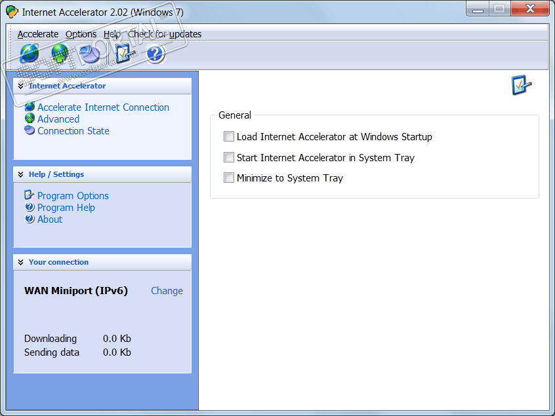This screenshot has height=416, width=555.
Task: Open the Accelerate menu
Action: tap(38, 34)
